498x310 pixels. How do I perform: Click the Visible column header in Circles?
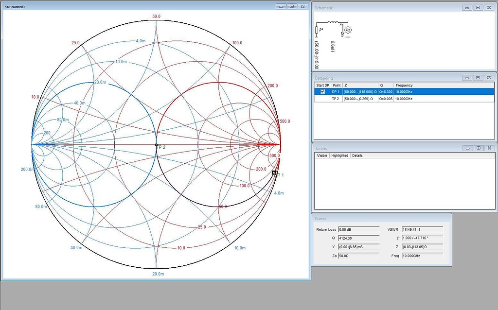(x=322, y=155)
